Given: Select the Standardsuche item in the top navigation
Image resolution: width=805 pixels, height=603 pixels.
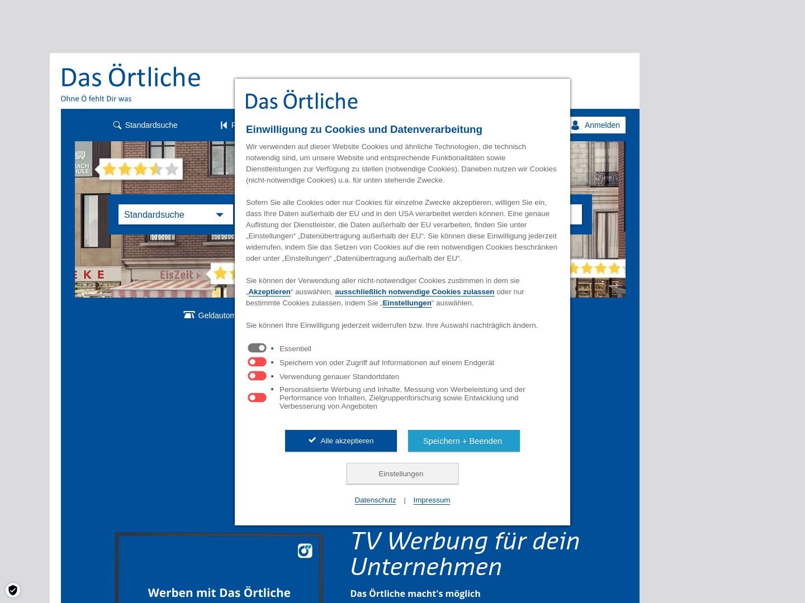Looking at the screenshot, I should pyautogui.click(x=145, y=125).
